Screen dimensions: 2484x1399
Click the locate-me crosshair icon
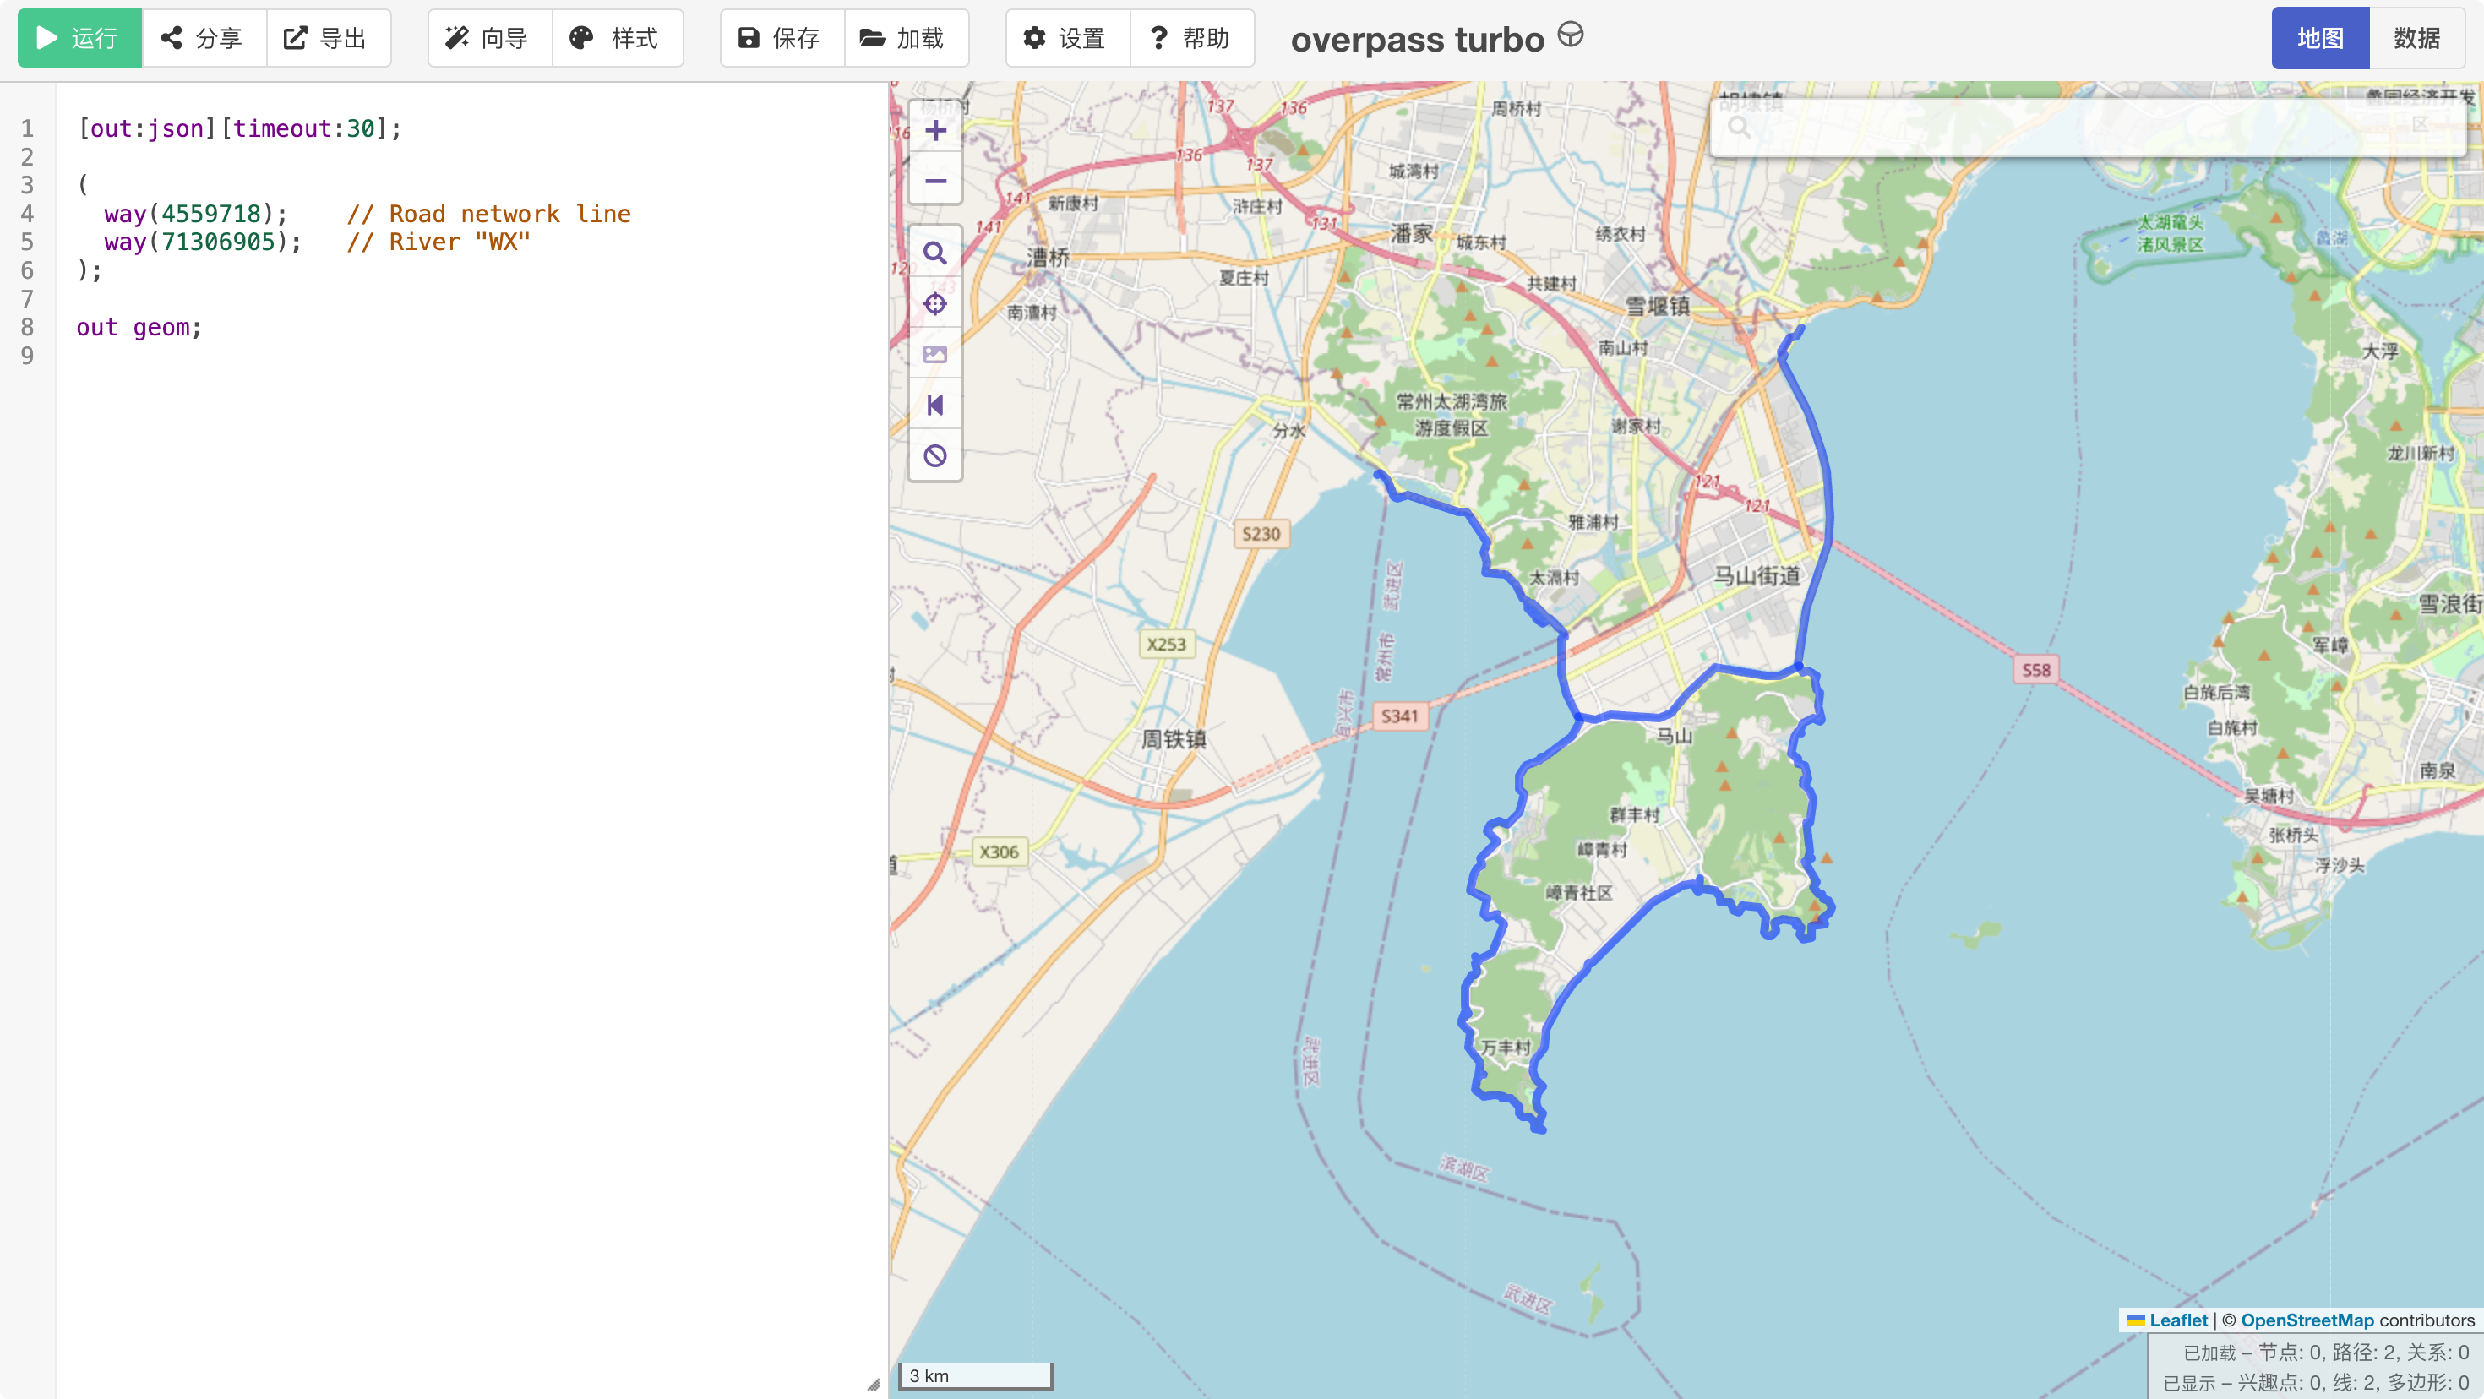[x=934, y=304]
